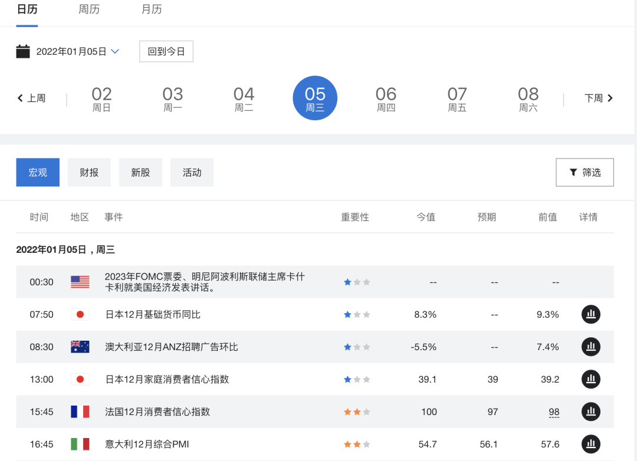Click the chart detail icon for 法国12月消费者信心指数

tap(591, 411)
